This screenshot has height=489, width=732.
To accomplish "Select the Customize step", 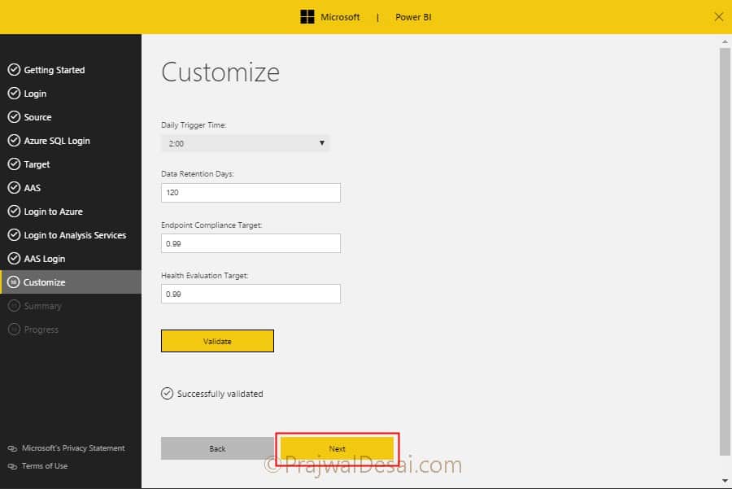I will [x=71, y=282].
